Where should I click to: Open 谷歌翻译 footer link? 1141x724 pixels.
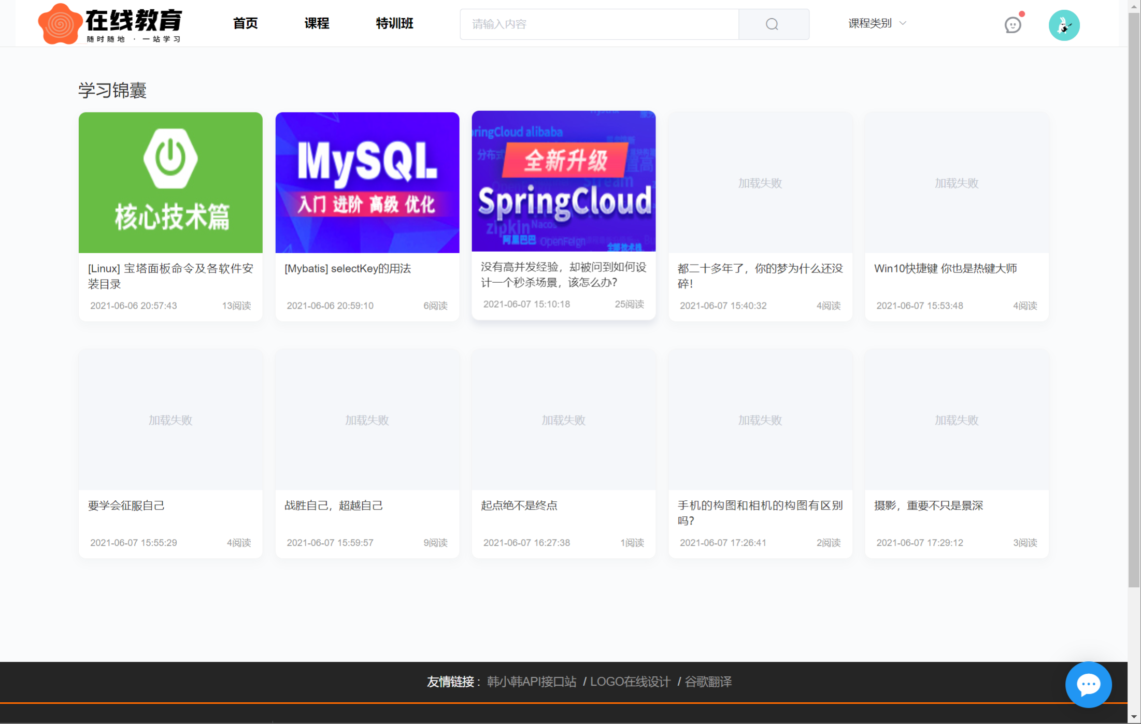708,682
